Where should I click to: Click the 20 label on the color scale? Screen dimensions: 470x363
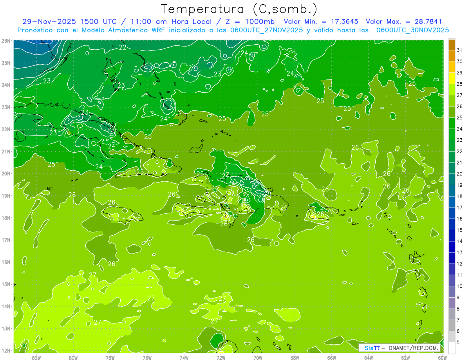click(460, 174)
